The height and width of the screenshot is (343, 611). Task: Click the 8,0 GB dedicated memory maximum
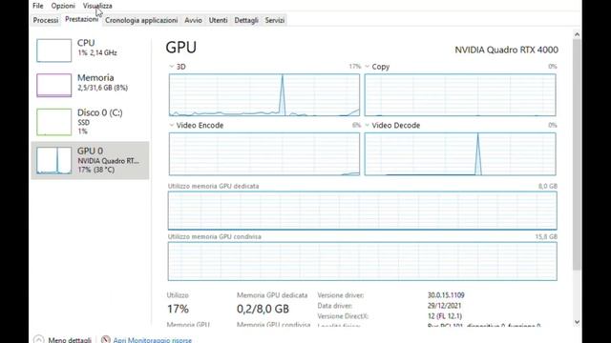click(x=547, y=186)
